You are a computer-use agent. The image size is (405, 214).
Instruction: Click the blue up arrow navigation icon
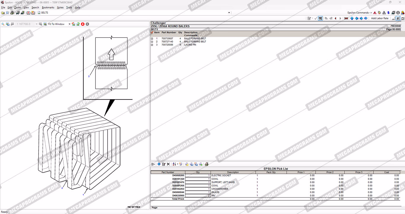coord(352,18)
